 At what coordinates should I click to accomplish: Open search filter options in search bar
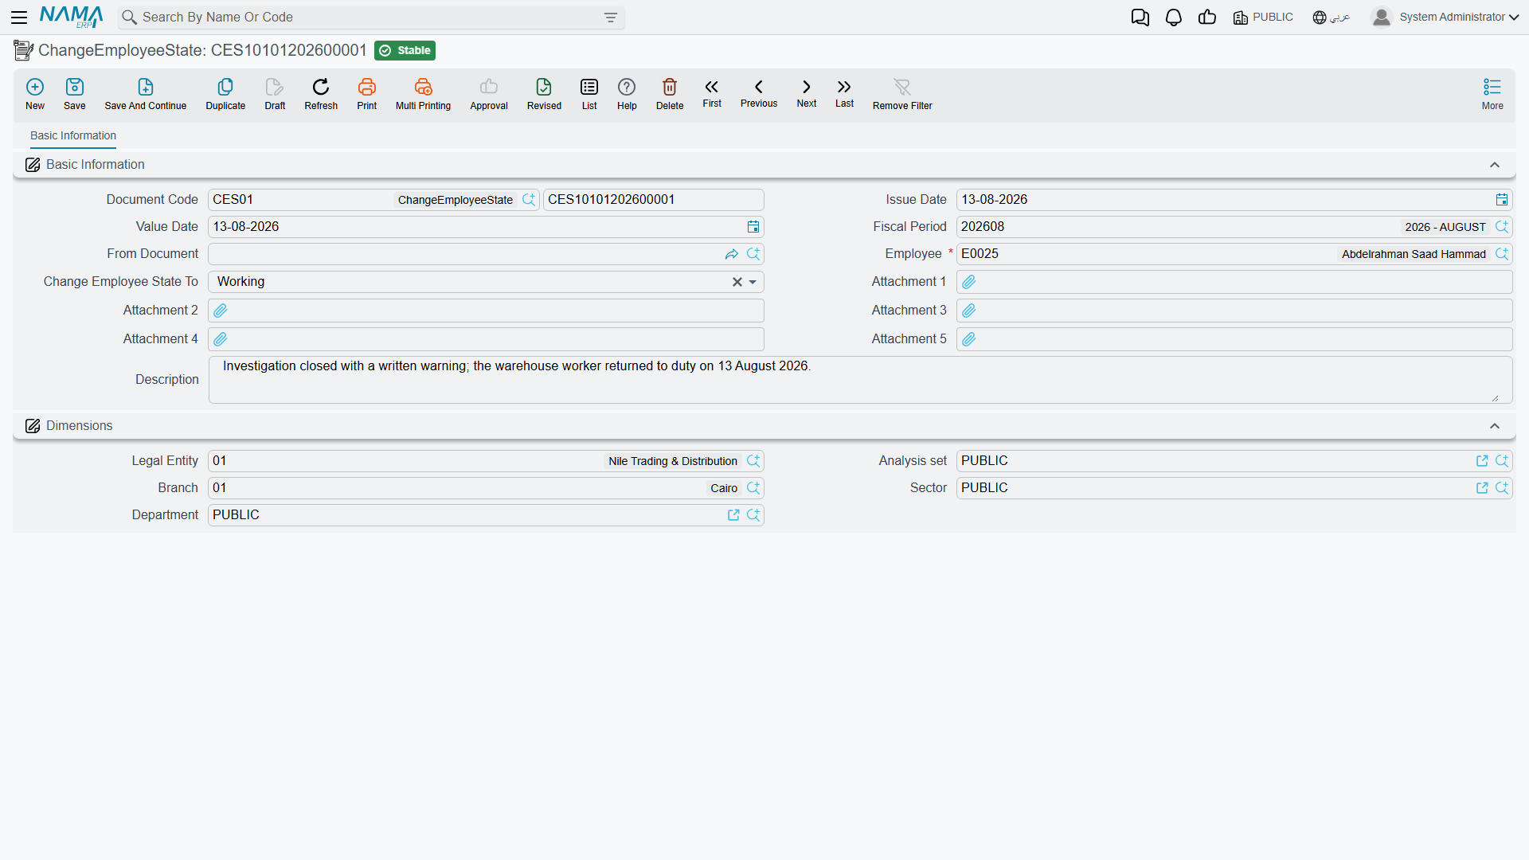(x=611, y=18)
